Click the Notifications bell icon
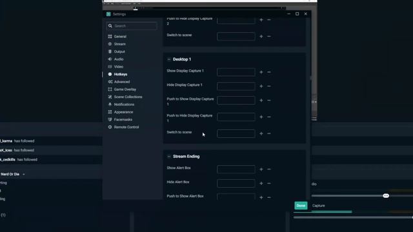 point(110,104)
